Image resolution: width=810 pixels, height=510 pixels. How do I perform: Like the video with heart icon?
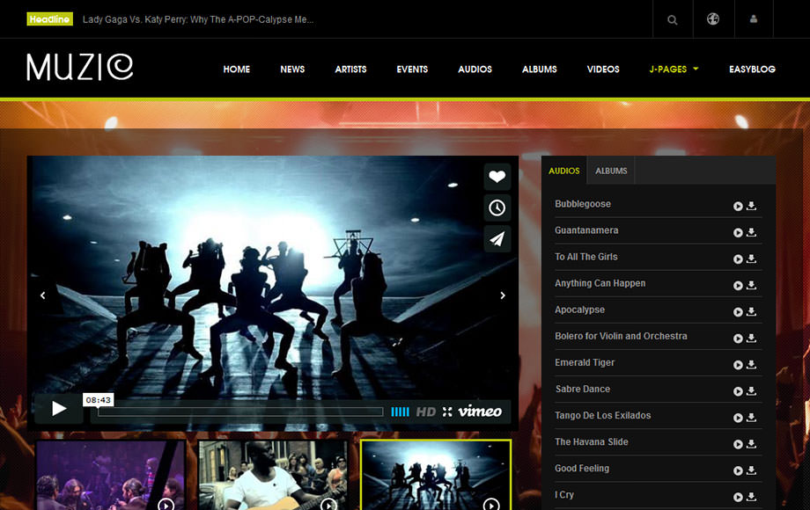tap(497, 177)
